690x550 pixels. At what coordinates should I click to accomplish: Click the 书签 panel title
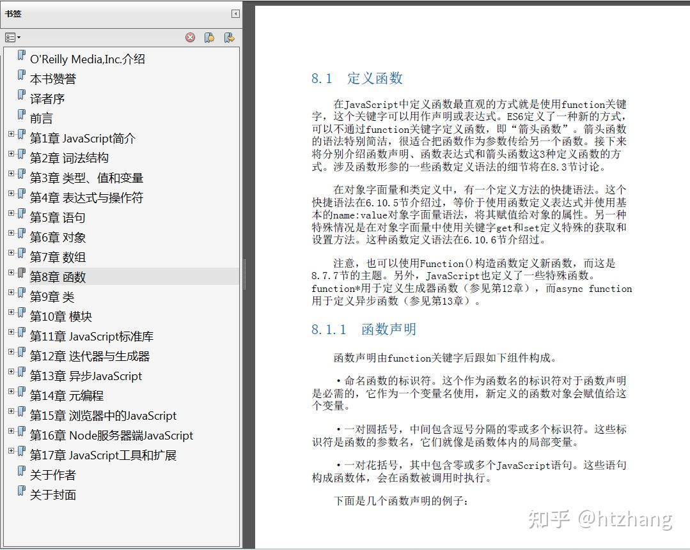coord(13,13)
